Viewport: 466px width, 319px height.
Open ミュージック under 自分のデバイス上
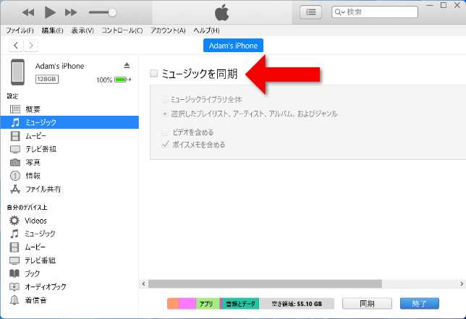[69, 234]
